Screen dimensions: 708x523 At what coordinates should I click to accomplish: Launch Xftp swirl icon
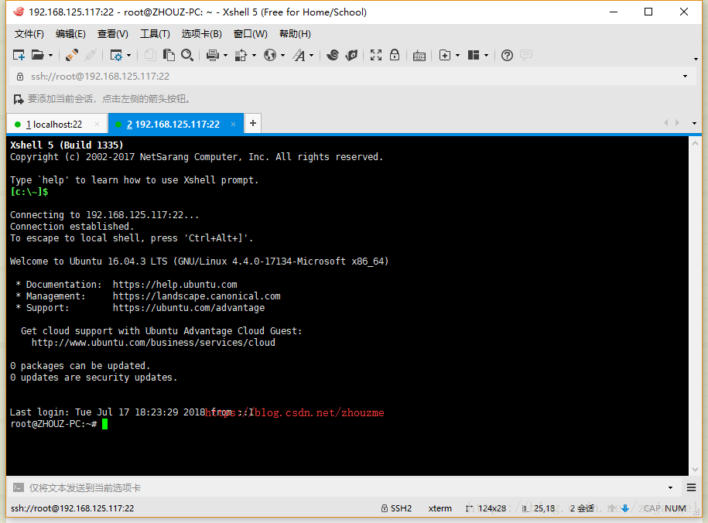333,55
